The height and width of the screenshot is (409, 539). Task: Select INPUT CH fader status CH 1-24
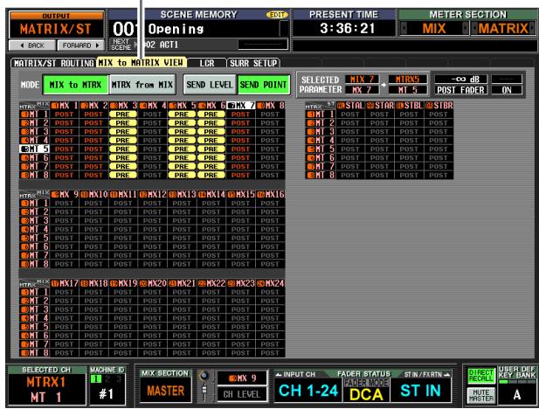308,391
